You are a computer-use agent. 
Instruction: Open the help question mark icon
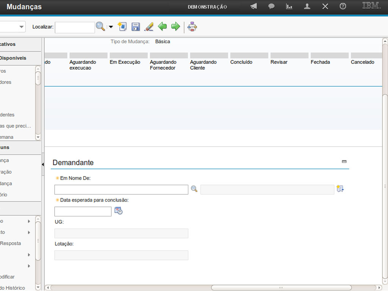(x=343, y=6)
